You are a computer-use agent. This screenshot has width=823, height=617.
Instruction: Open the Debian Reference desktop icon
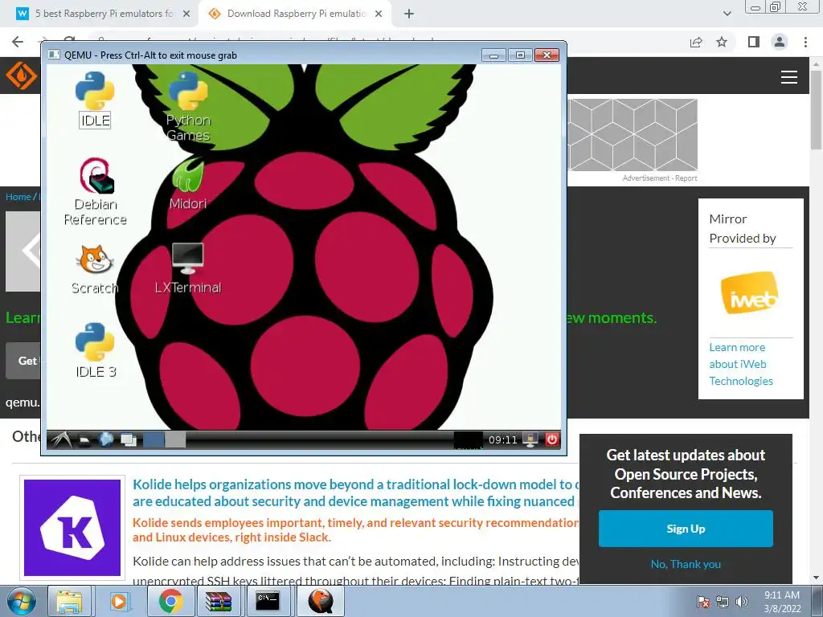tap(95, 191)
